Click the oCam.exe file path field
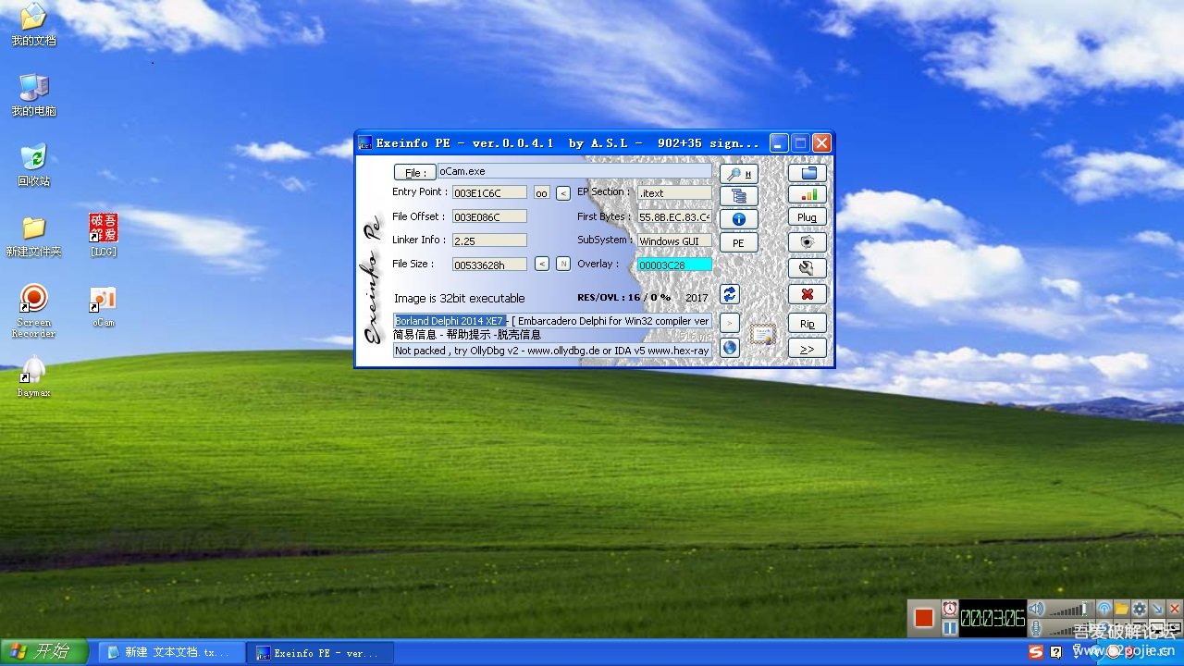1184x666 pixels. pos(574,171)
